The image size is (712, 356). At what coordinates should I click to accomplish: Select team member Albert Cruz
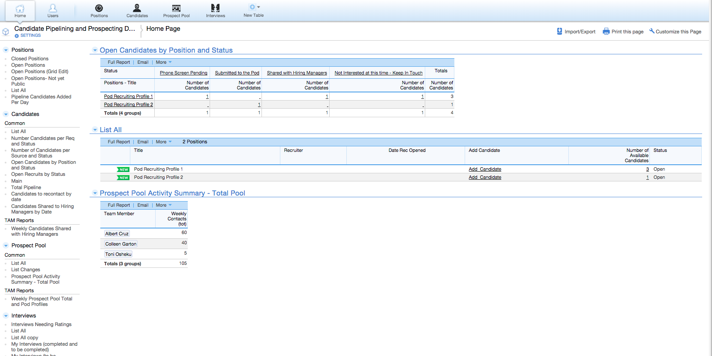click(117, 234)
